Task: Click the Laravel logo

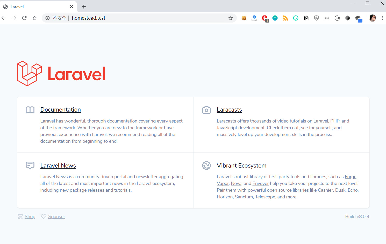Action: [x=61, y=74]
